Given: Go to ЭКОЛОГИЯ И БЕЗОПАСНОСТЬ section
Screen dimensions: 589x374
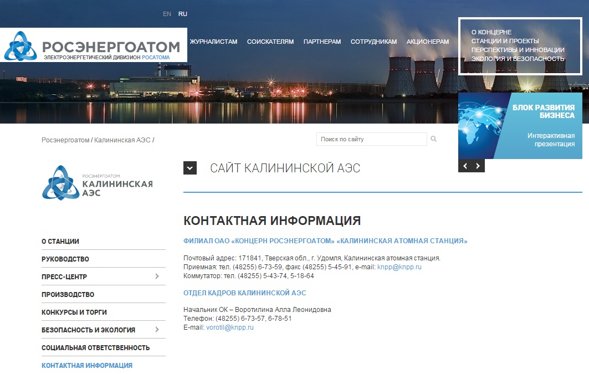Looking at the screenshot, I should coord(518,59).
